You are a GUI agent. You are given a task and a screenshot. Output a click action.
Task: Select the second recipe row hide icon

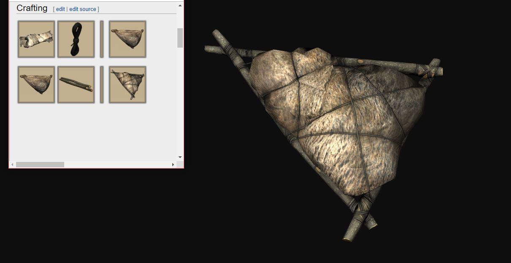coord(36,84)
